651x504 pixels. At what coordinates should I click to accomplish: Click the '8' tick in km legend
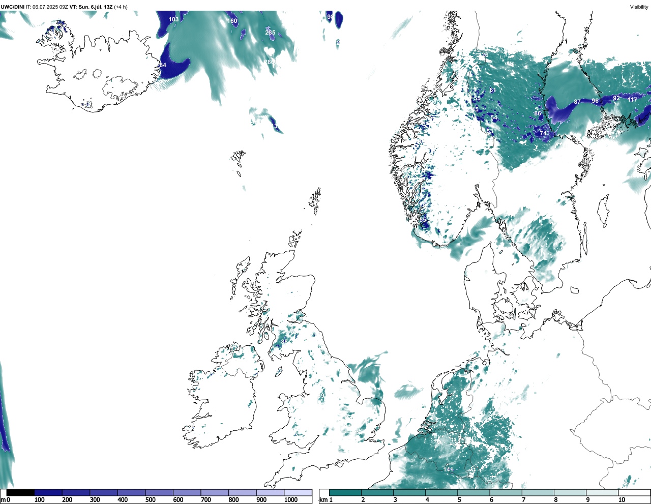[x=555, y=500]
